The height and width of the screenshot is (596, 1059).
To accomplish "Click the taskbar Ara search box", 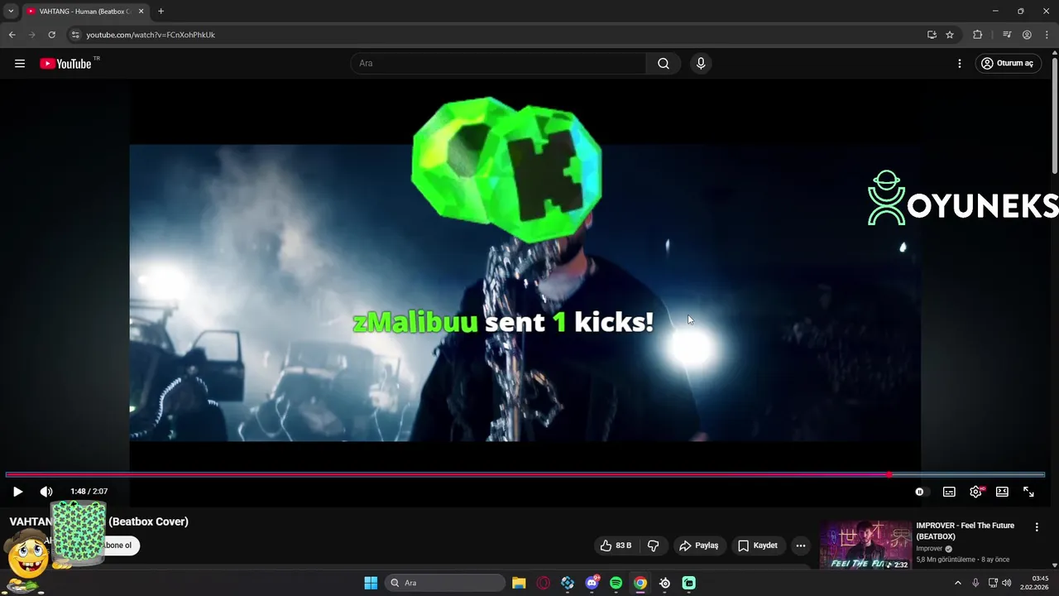I will (x=446, y=583).
